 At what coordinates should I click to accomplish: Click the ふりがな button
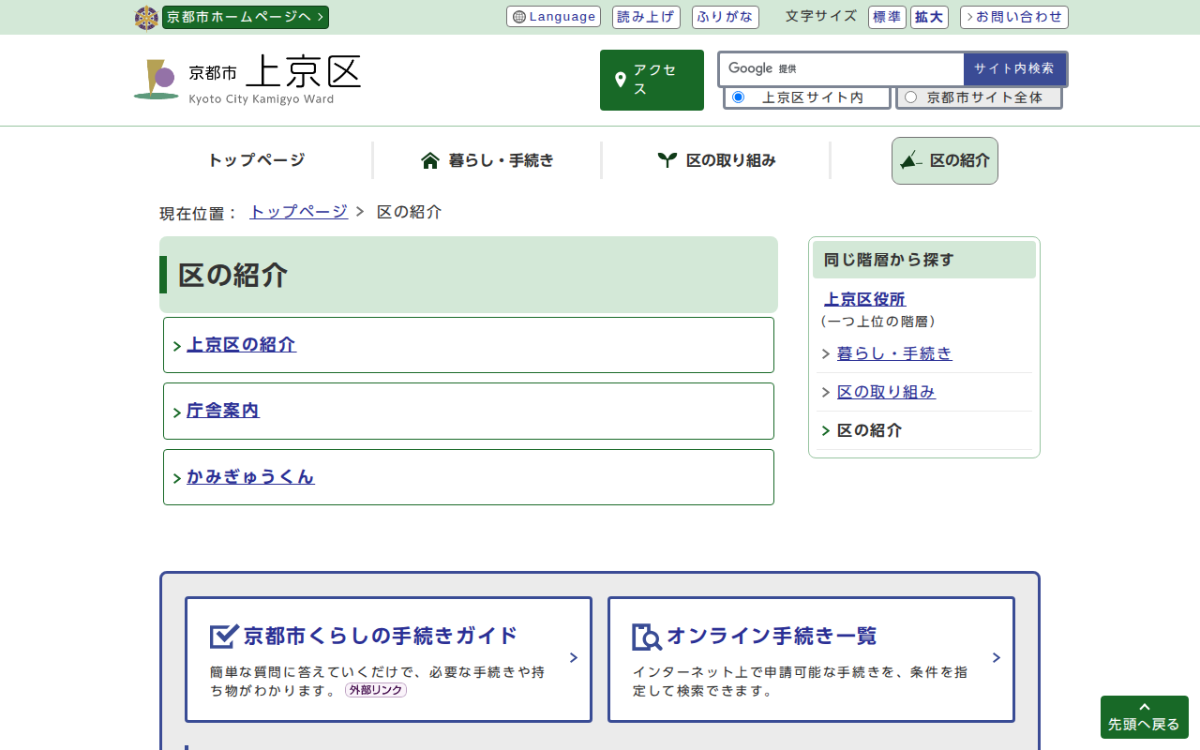point(726,17)
